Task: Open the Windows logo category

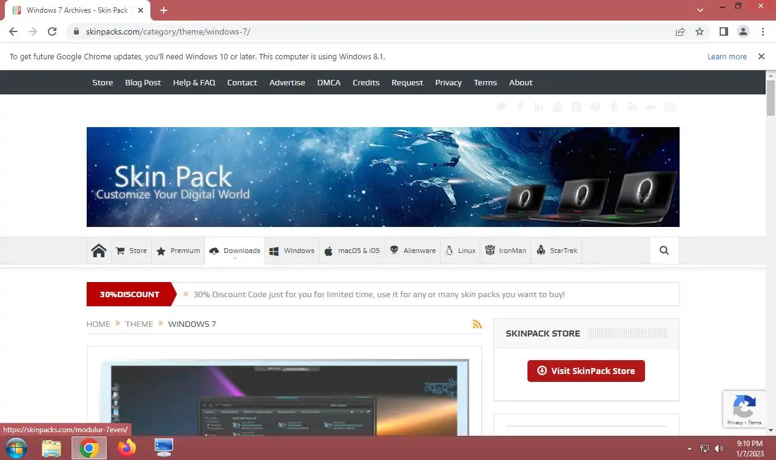Action: 292,251
